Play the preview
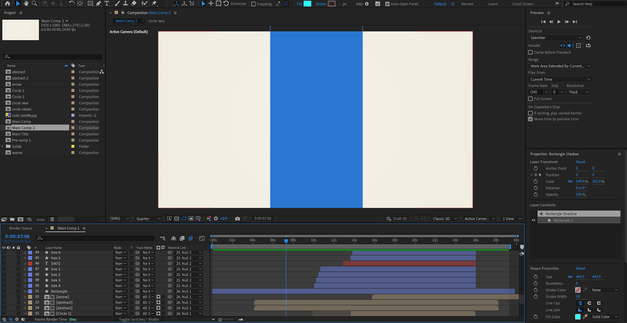 pyautogui.click(x=559, y=22)
